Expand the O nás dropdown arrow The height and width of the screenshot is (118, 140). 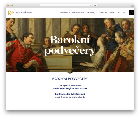pos(106,13)
